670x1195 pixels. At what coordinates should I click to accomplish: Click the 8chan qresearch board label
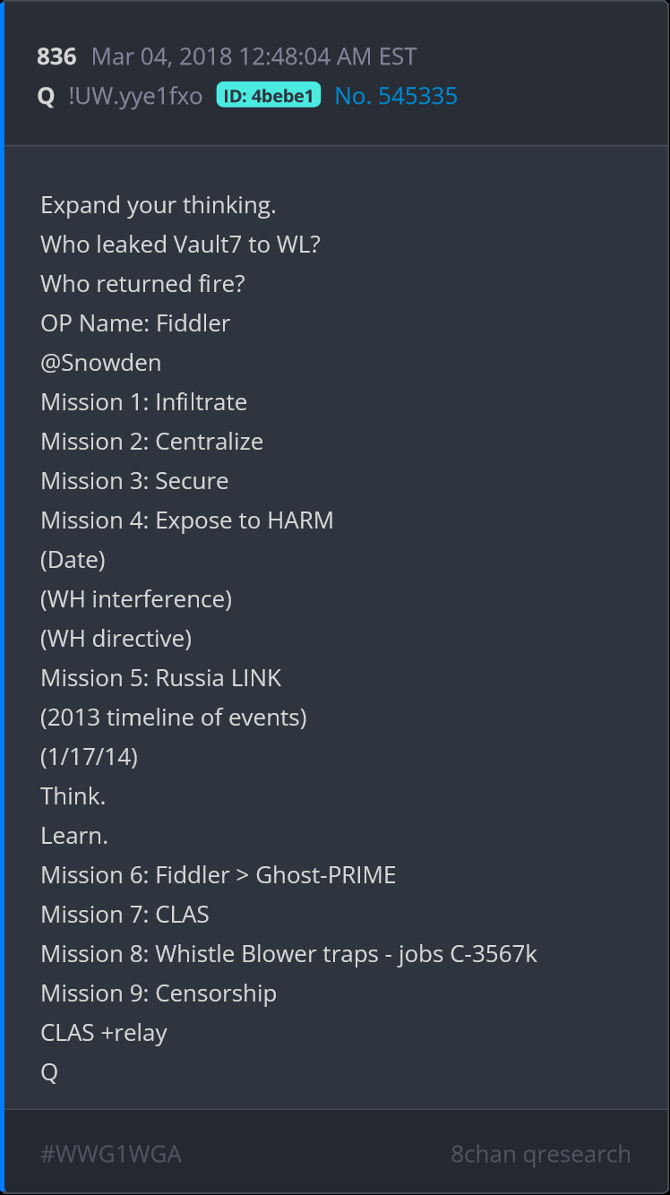[540, 1154]
